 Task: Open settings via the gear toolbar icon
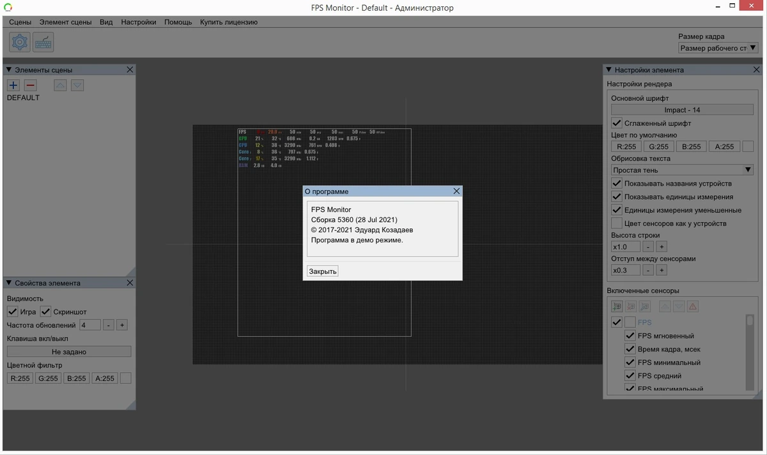pyautogui.click(x=20, y=42)
